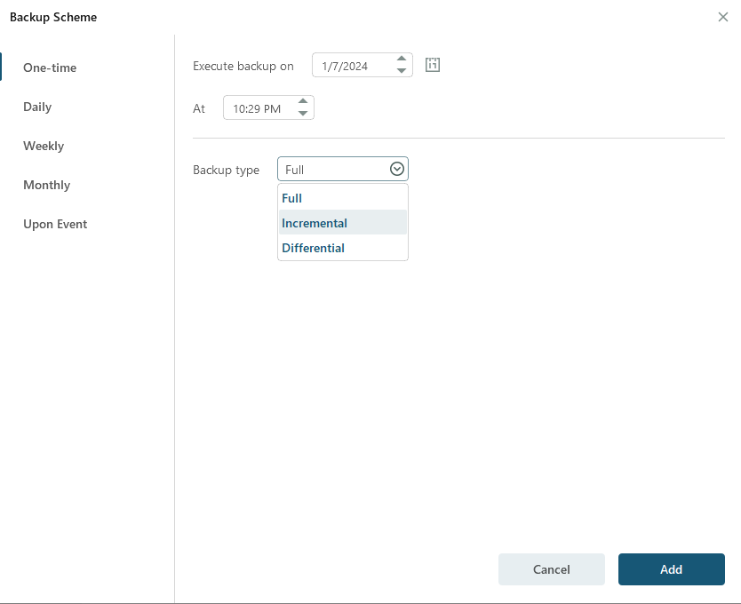Image resolution: width=741 pixels, height=604 pixels.
Task: Click the date field showing 1/7/2024
Action: [x=352, y=66]
